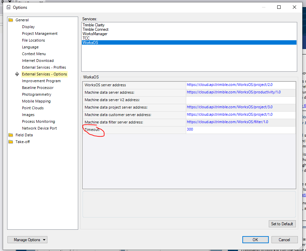
Task: Click Machine data customer server address label
Action: [118, 115]
